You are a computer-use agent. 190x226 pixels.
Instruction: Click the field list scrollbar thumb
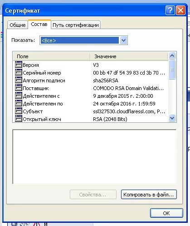coord(172,70)
